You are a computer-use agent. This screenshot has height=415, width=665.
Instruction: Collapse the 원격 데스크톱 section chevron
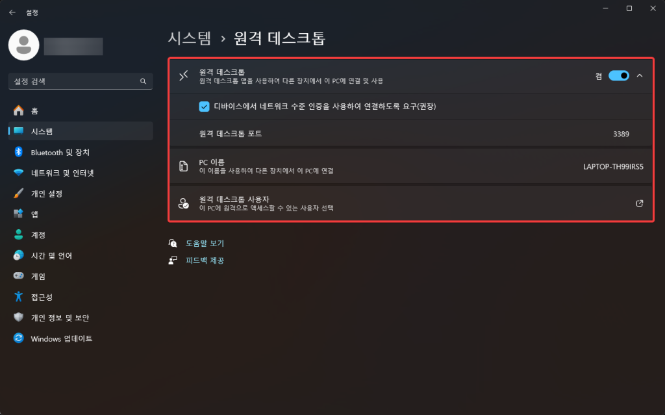640,75
